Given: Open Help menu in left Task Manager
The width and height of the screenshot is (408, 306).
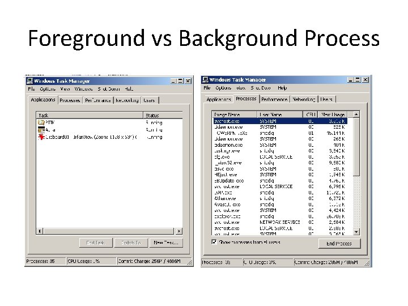Looking at the screenshot, I should pos(129,89).
